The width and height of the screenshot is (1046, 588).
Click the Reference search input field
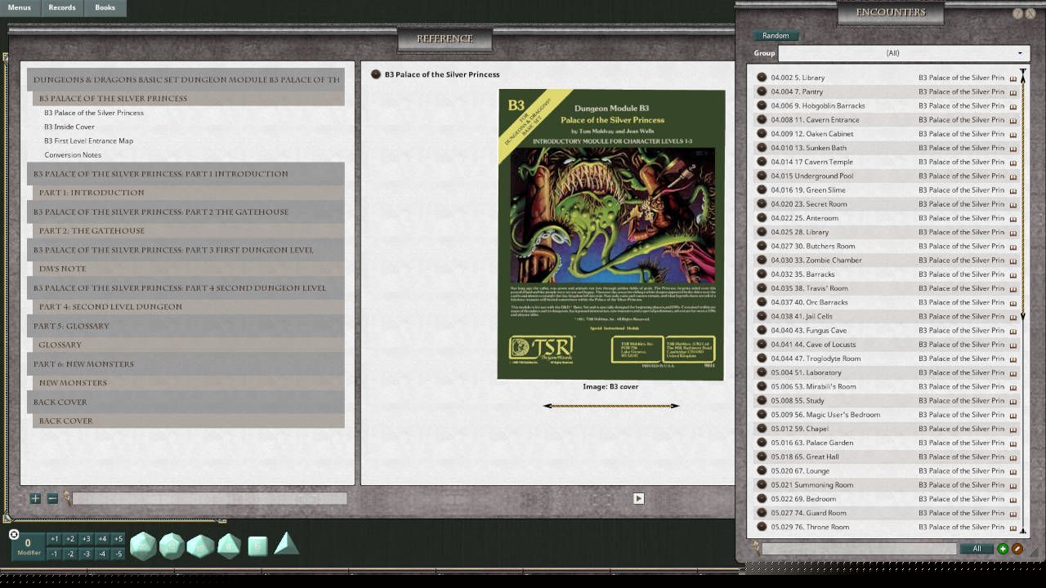(209, 498)
